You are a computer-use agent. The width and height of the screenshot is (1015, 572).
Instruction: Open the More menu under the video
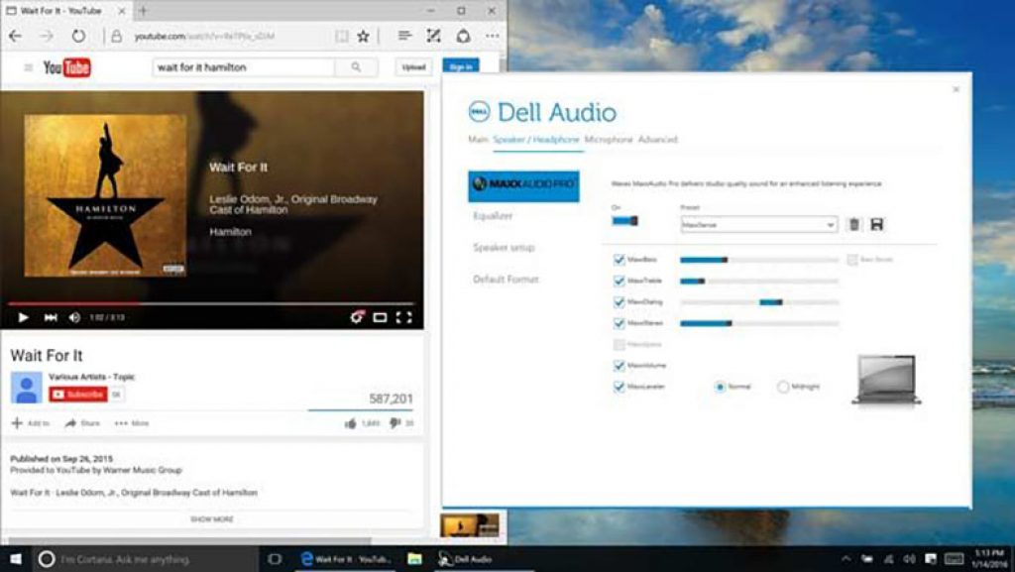[x=132, y=423]
